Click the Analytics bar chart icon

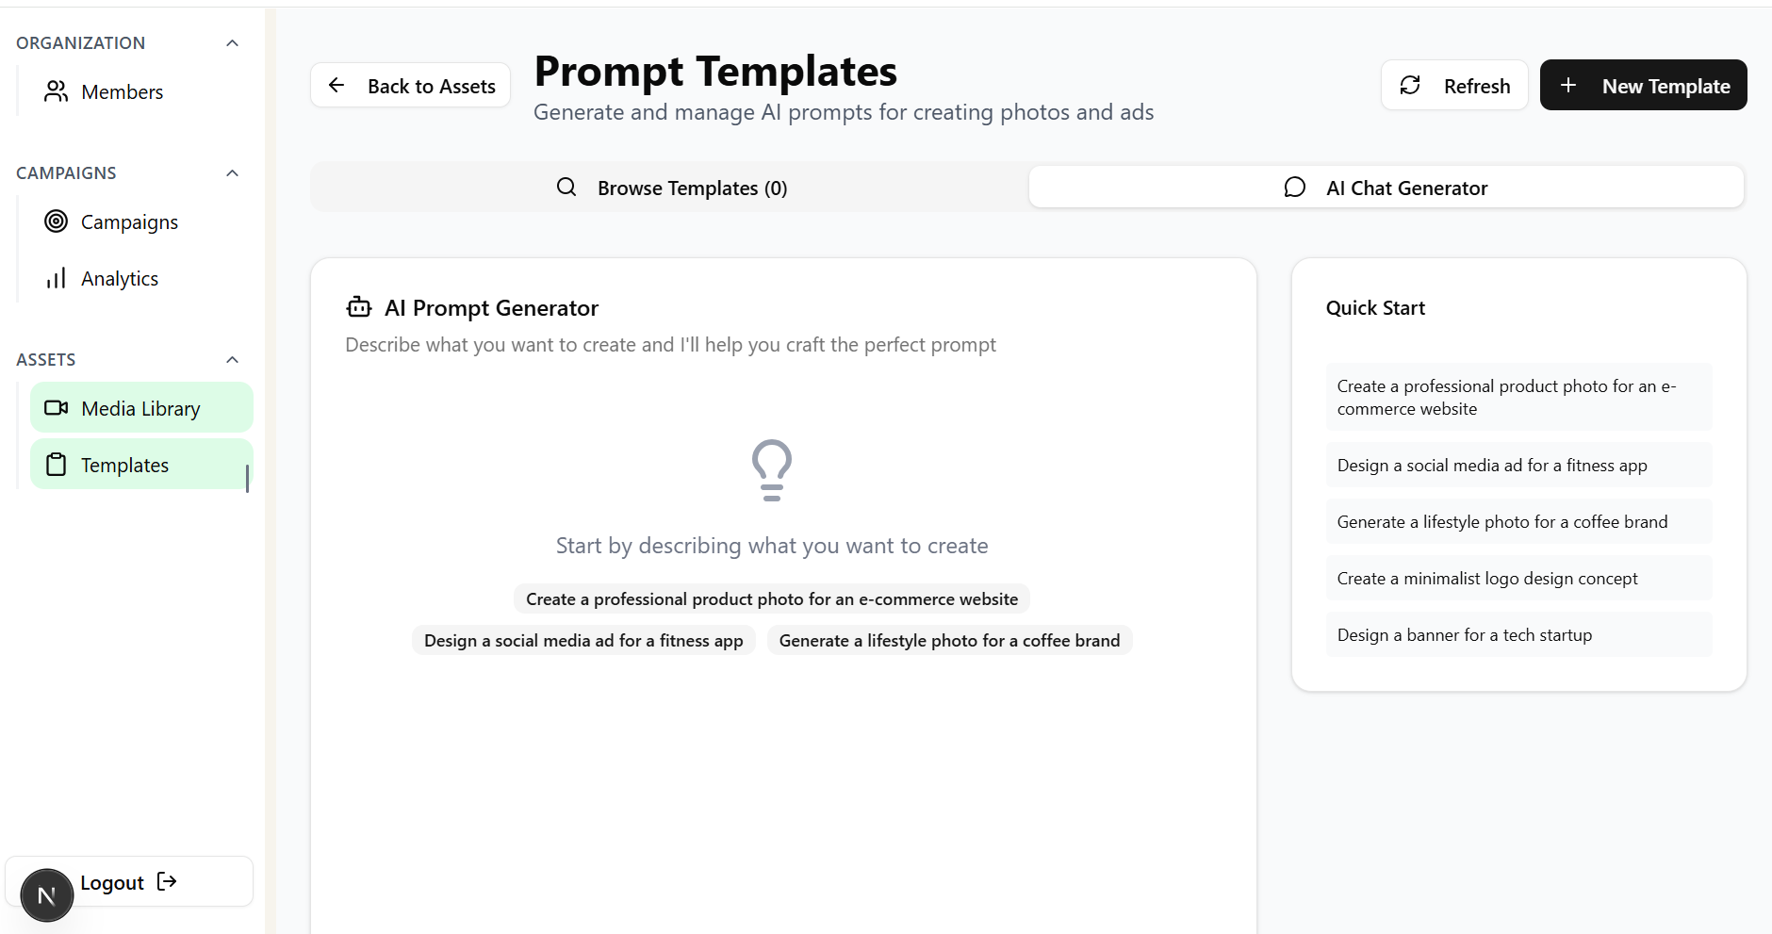(56, 278)
